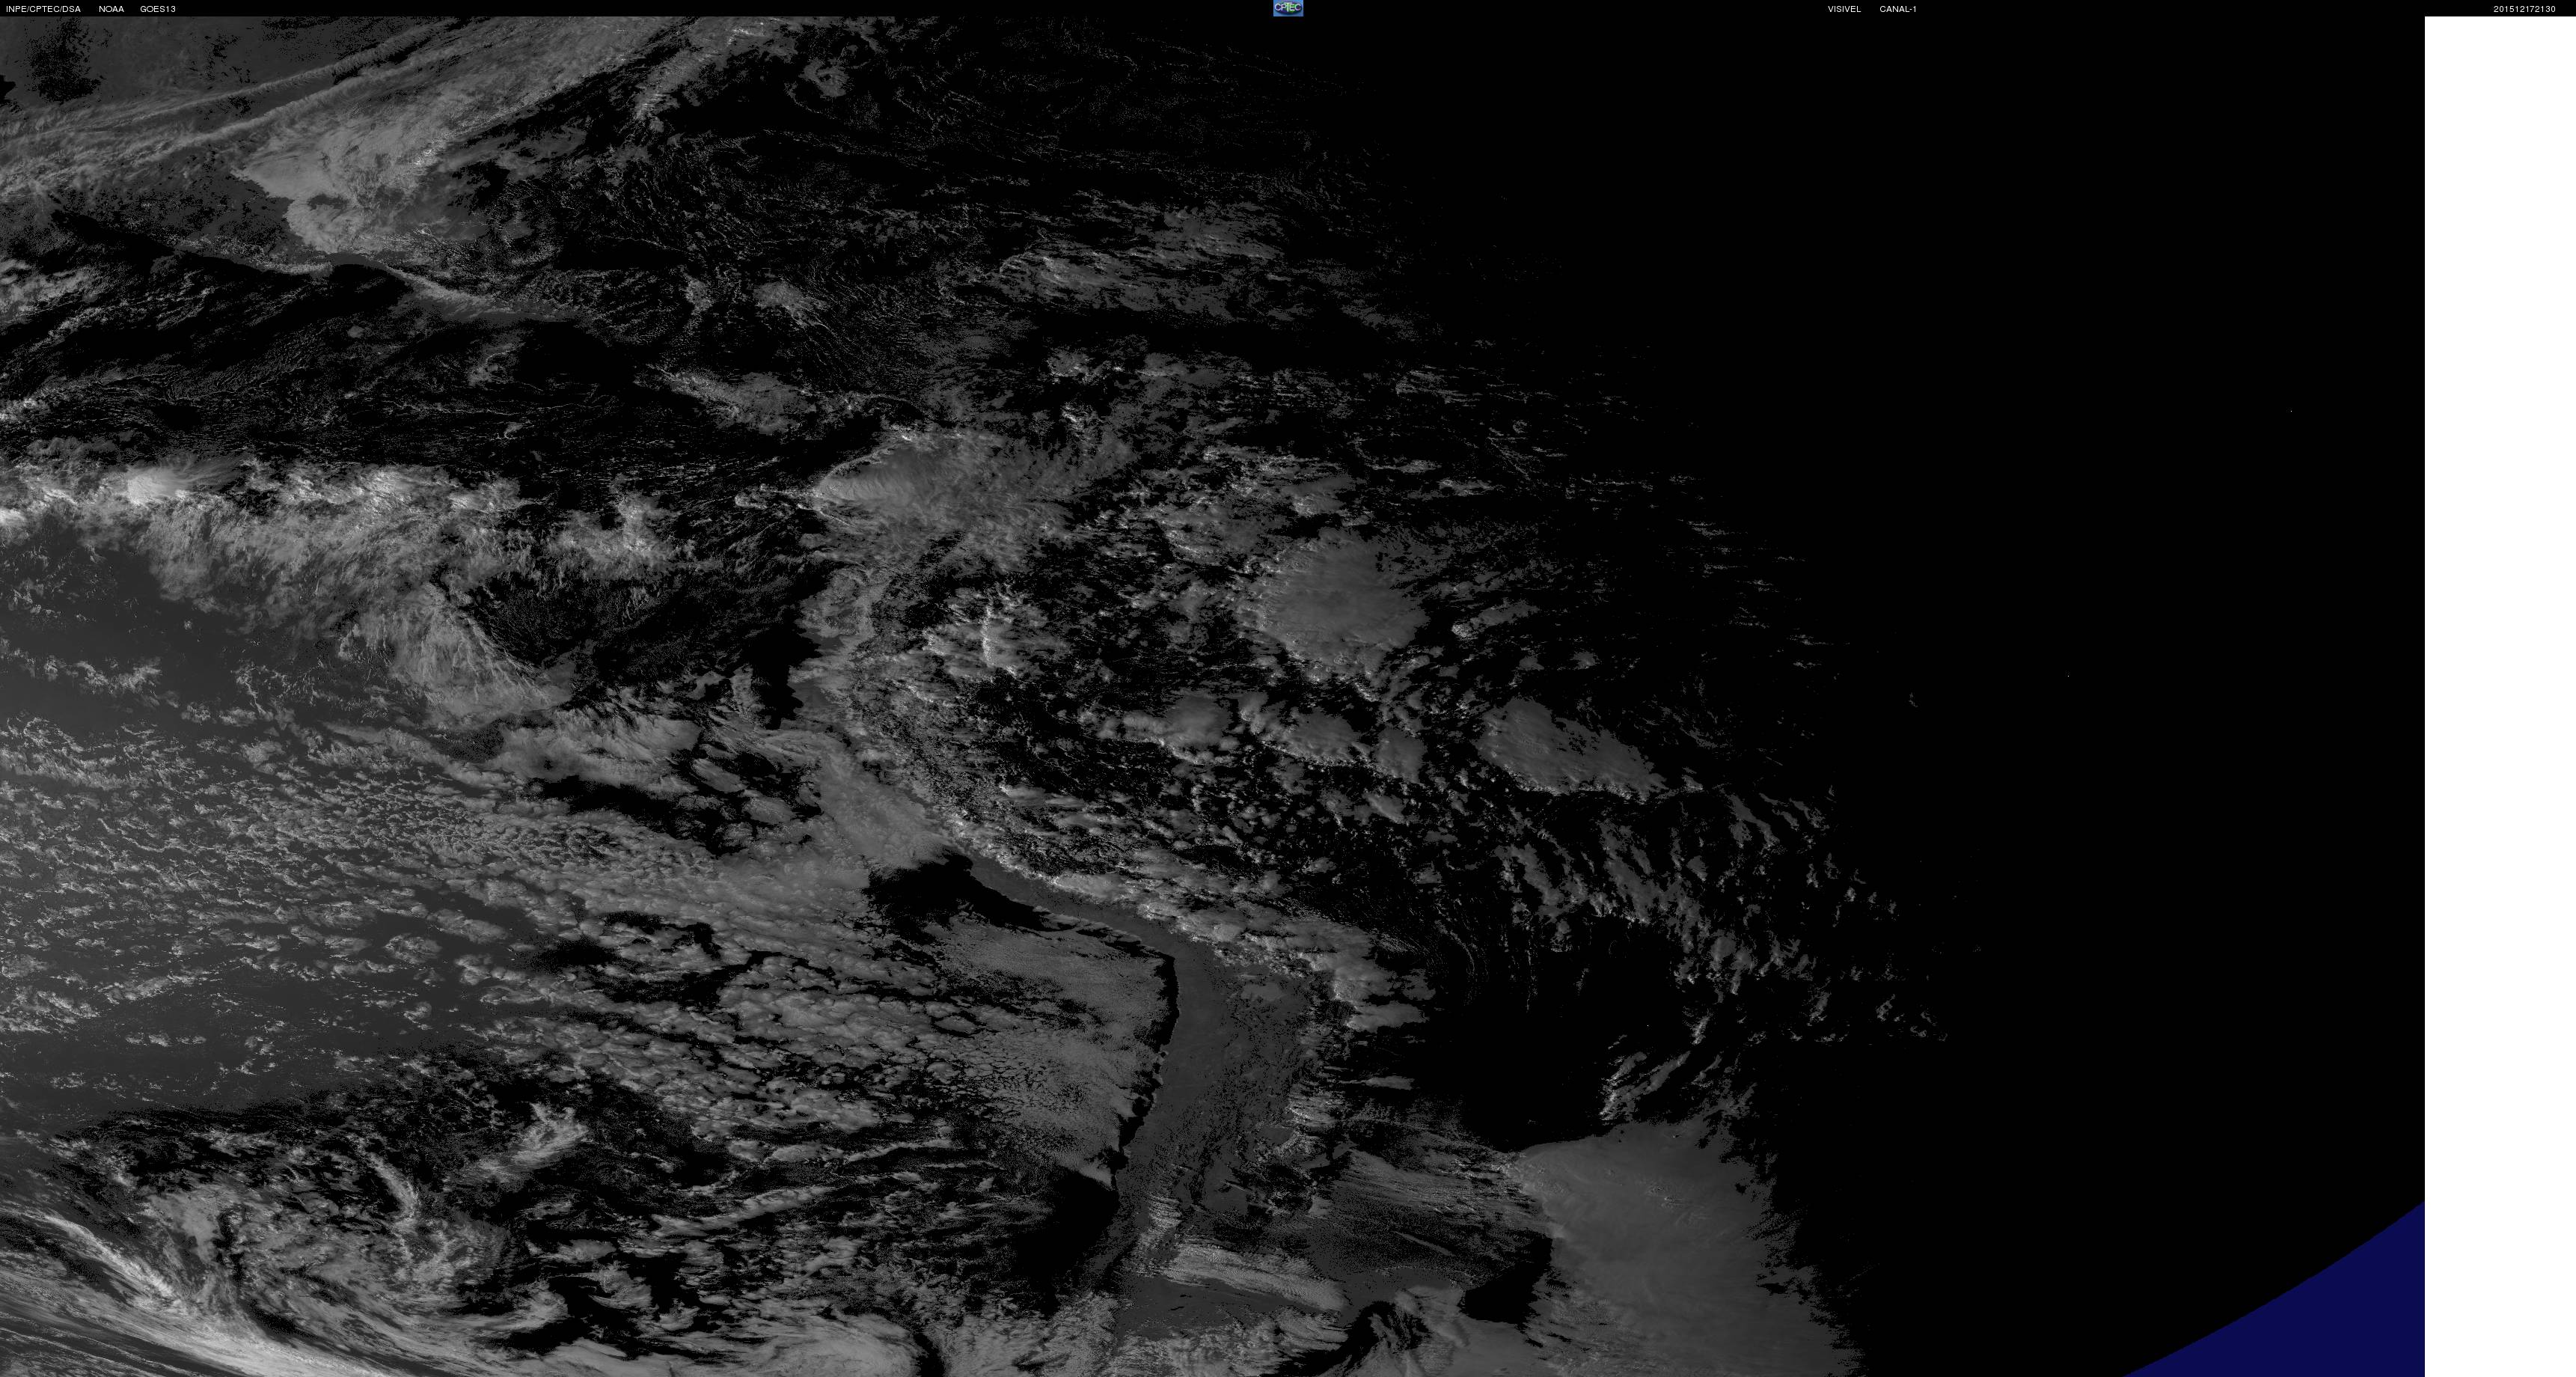Click the GOES13 satellite label
Screen dimensions: 2576x1377
tap(158, 9)
